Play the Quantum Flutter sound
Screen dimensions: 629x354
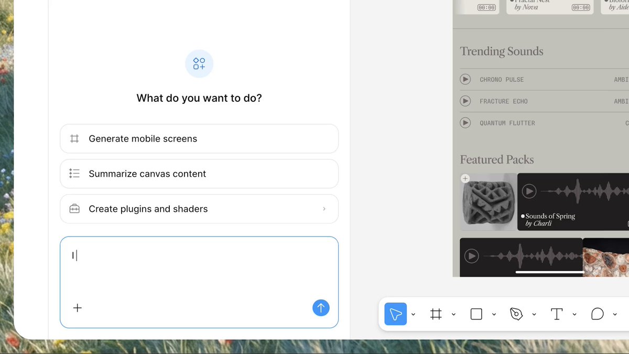(x=465, y=123)
